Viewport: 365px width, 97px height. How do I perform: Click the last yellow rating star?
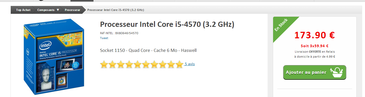[179, 64]
